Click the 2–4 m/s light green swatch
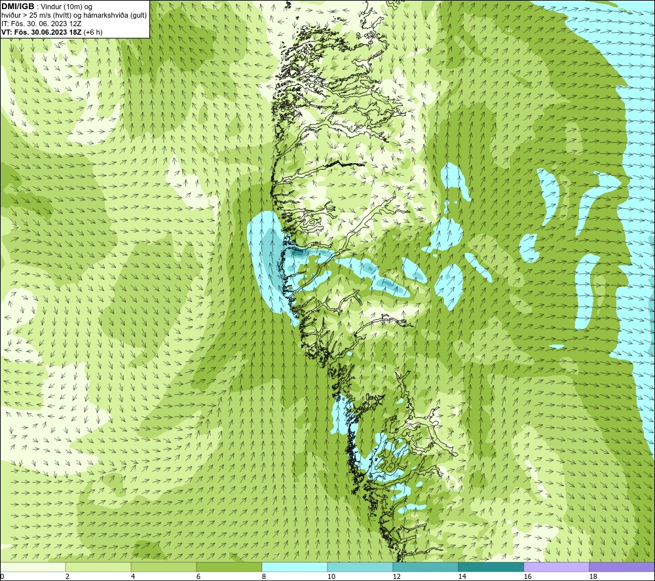Image resolution: width=655 pixels, height=581 pixels. coord(98,567)
